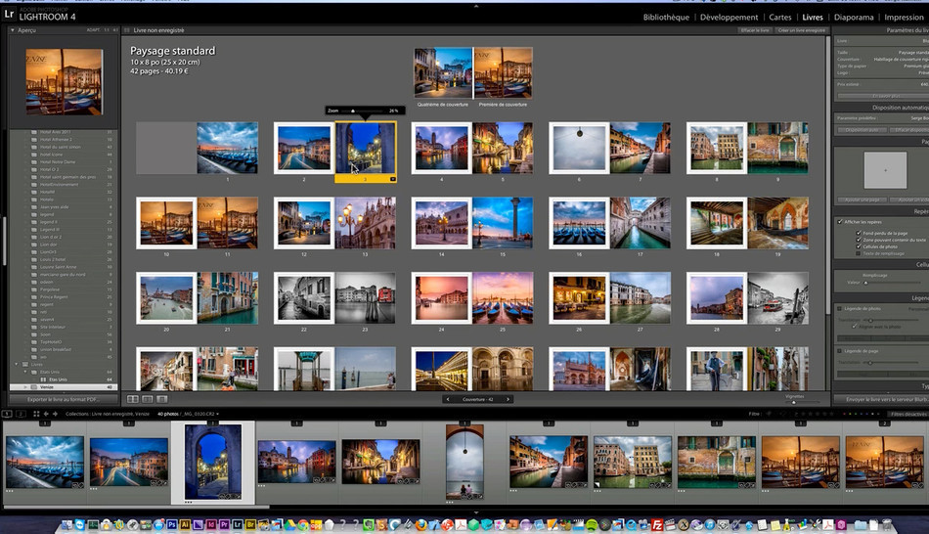
Task: Toggle Zone pouvant contenir du texte checkbox
Action: (x=859, y=240)
